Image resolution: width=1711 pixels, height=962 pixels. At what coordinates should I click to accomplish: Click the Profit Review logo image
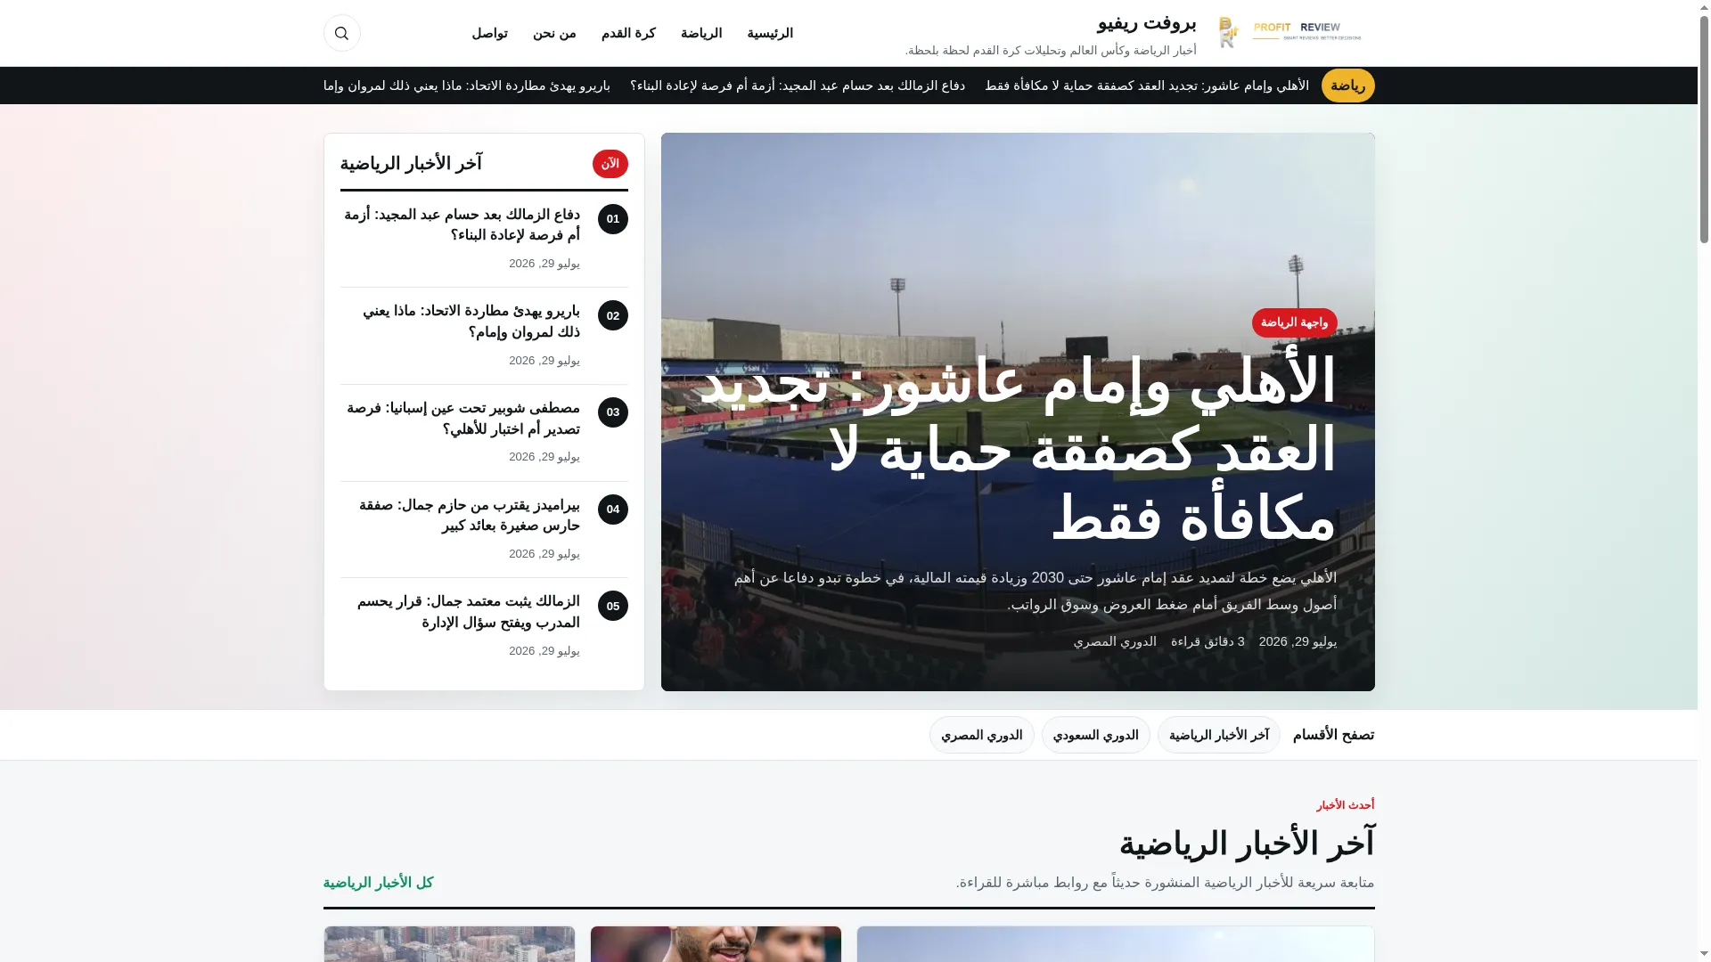1289,33
